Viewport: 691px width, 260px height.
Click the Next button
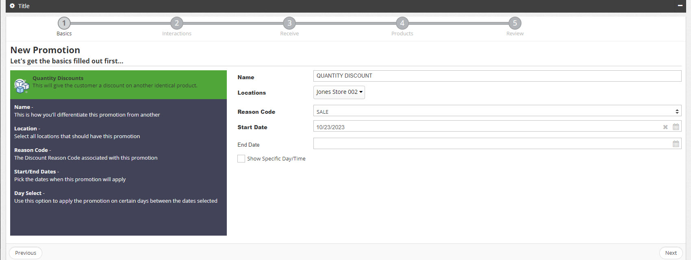671,253
